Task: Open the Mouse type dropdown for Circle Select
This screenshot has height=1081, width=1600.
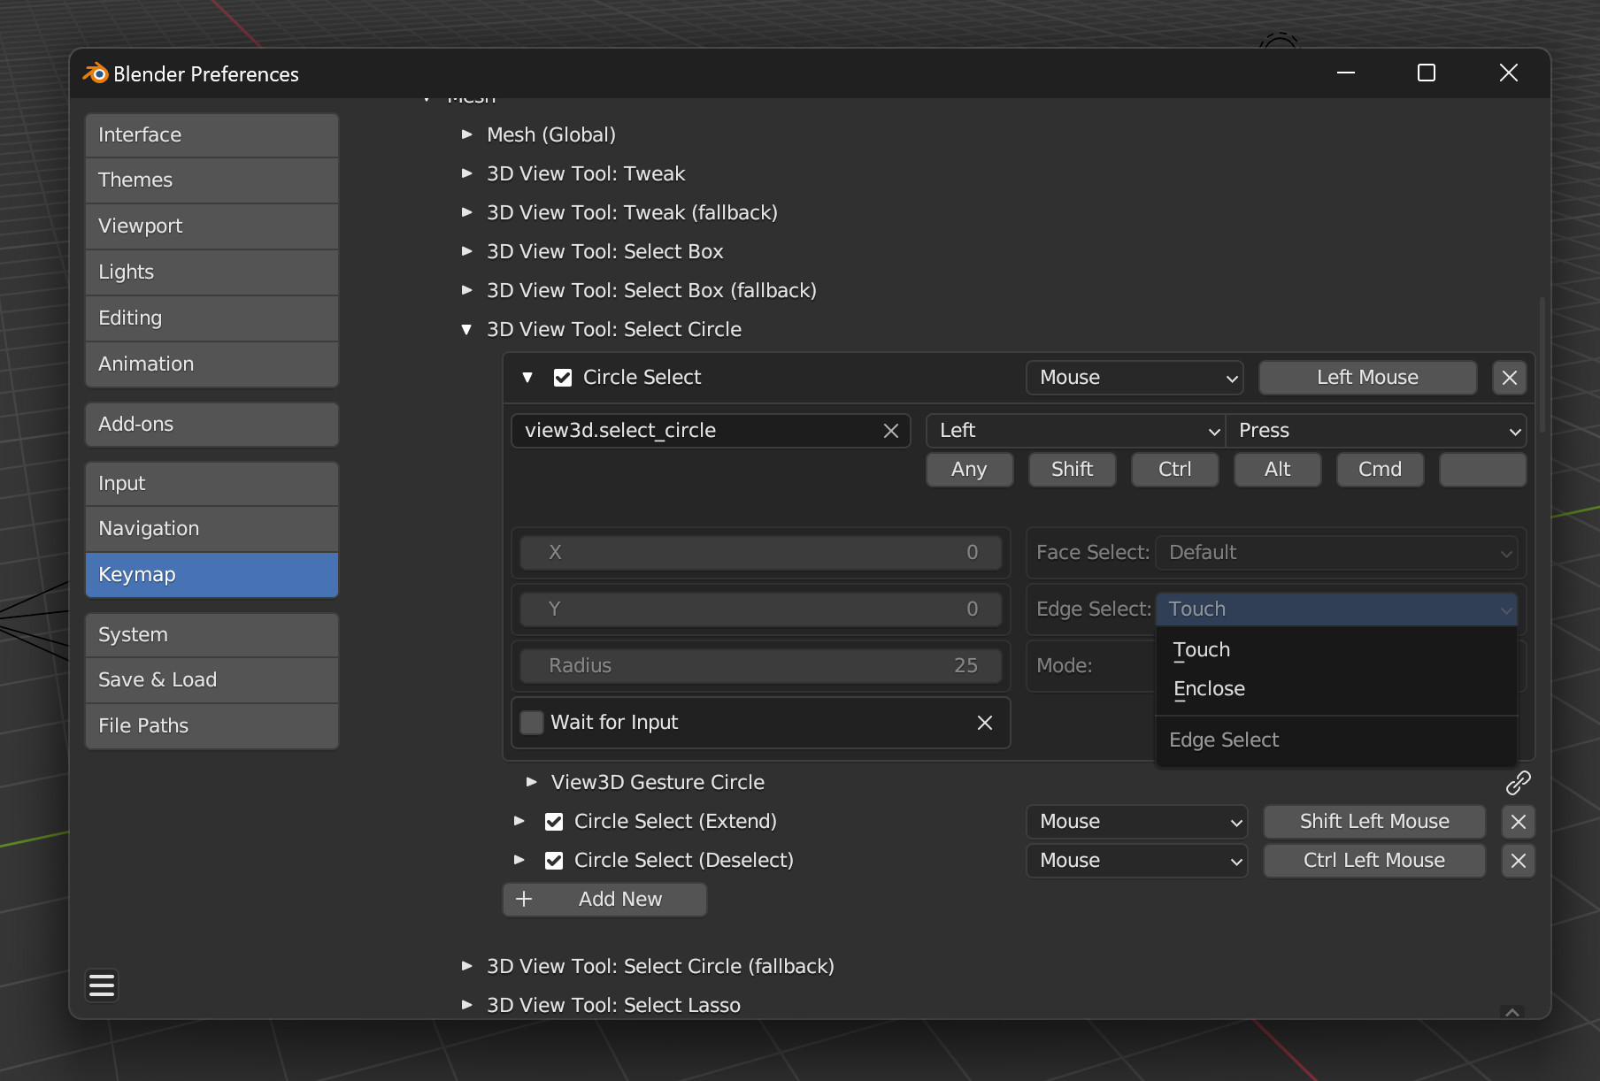Action: pyautogui.click(x=1135, y=378)
